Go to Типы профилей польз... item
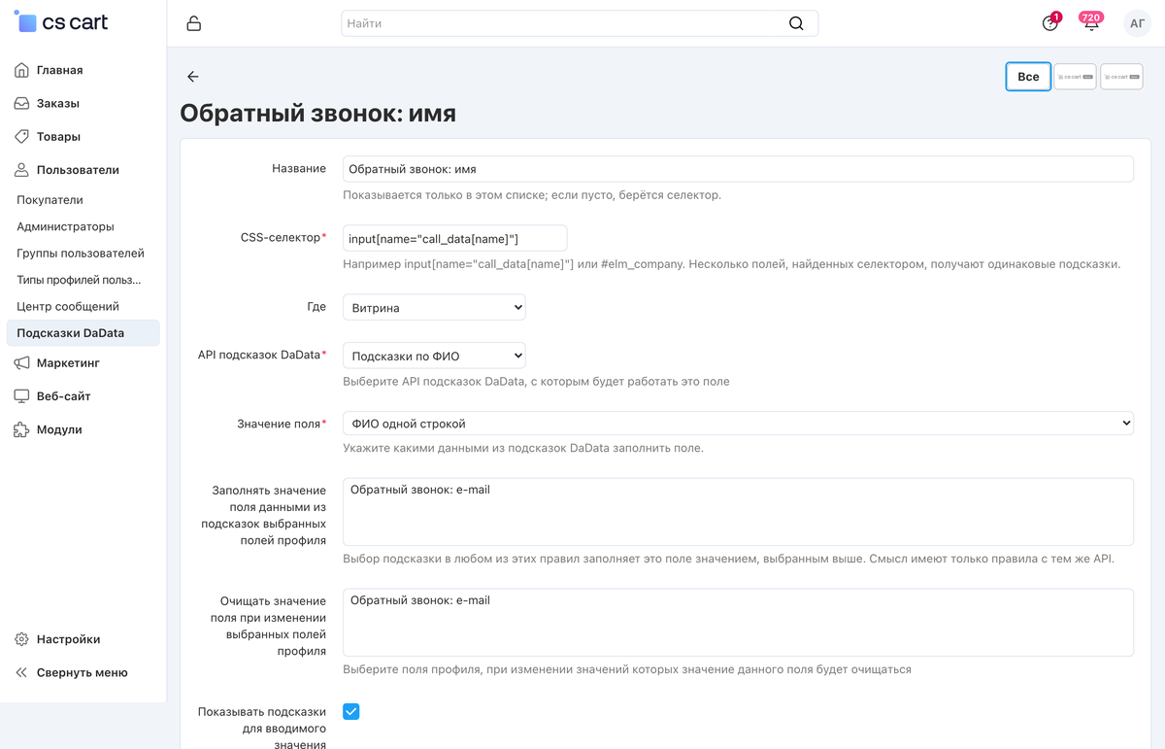Screen dimensions: 1165x749 (79, 280)
